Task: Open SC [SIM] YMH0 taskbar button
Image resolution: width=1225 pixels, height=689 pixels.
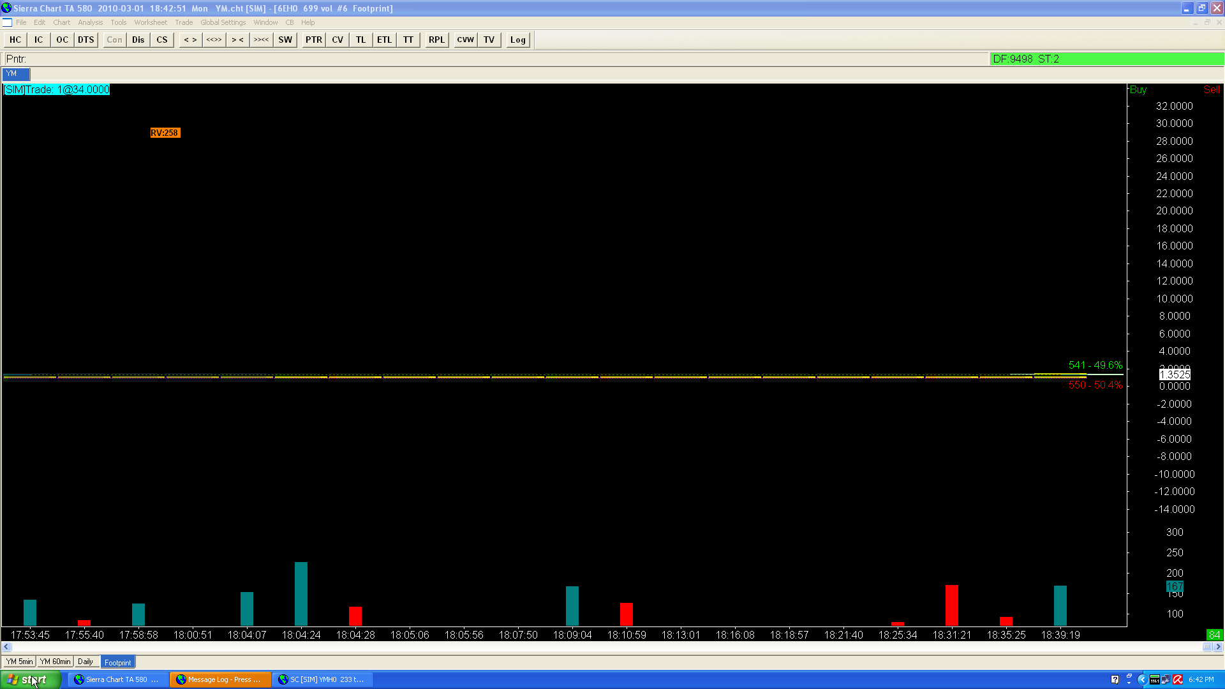Action: click(322, 679)
